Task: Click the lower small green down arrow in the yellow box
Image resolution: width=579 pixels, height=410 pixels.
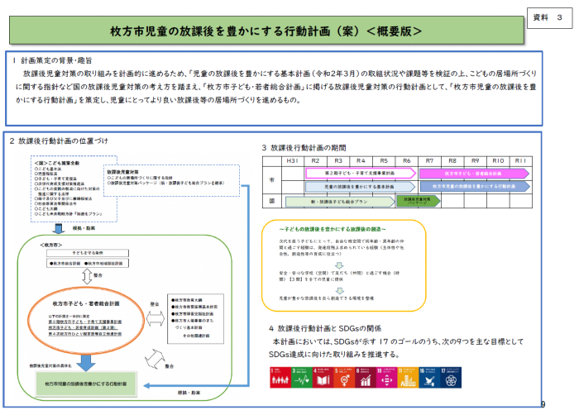Action: [x=339, y=291]
